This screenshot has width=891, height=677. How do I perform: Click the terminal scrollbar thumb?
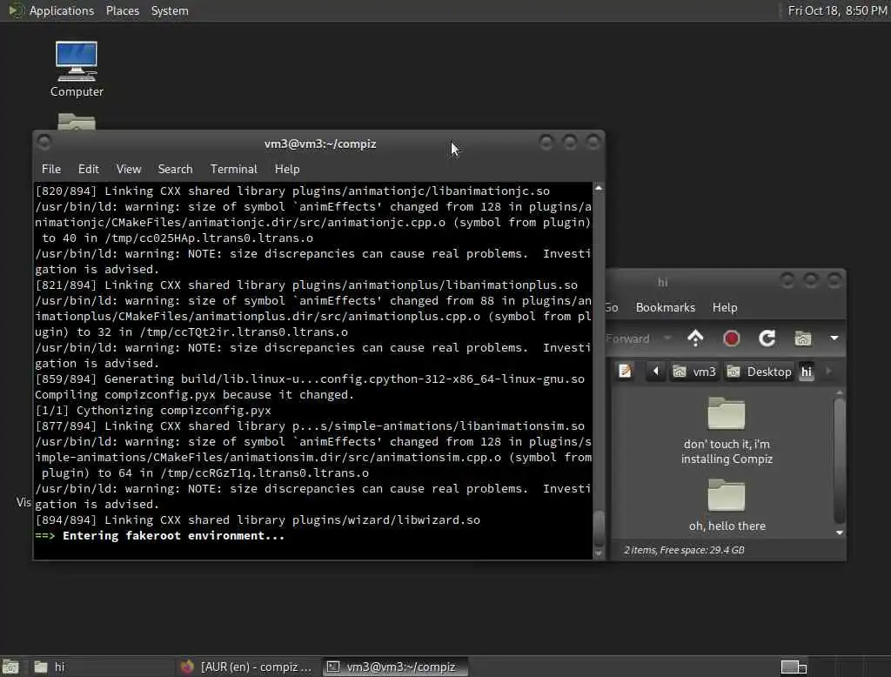(x=599, y=527)
